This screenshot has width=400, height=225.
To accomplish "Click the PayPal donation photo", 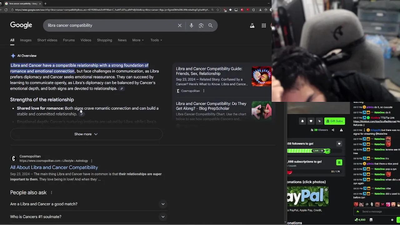I will [307, 196].
